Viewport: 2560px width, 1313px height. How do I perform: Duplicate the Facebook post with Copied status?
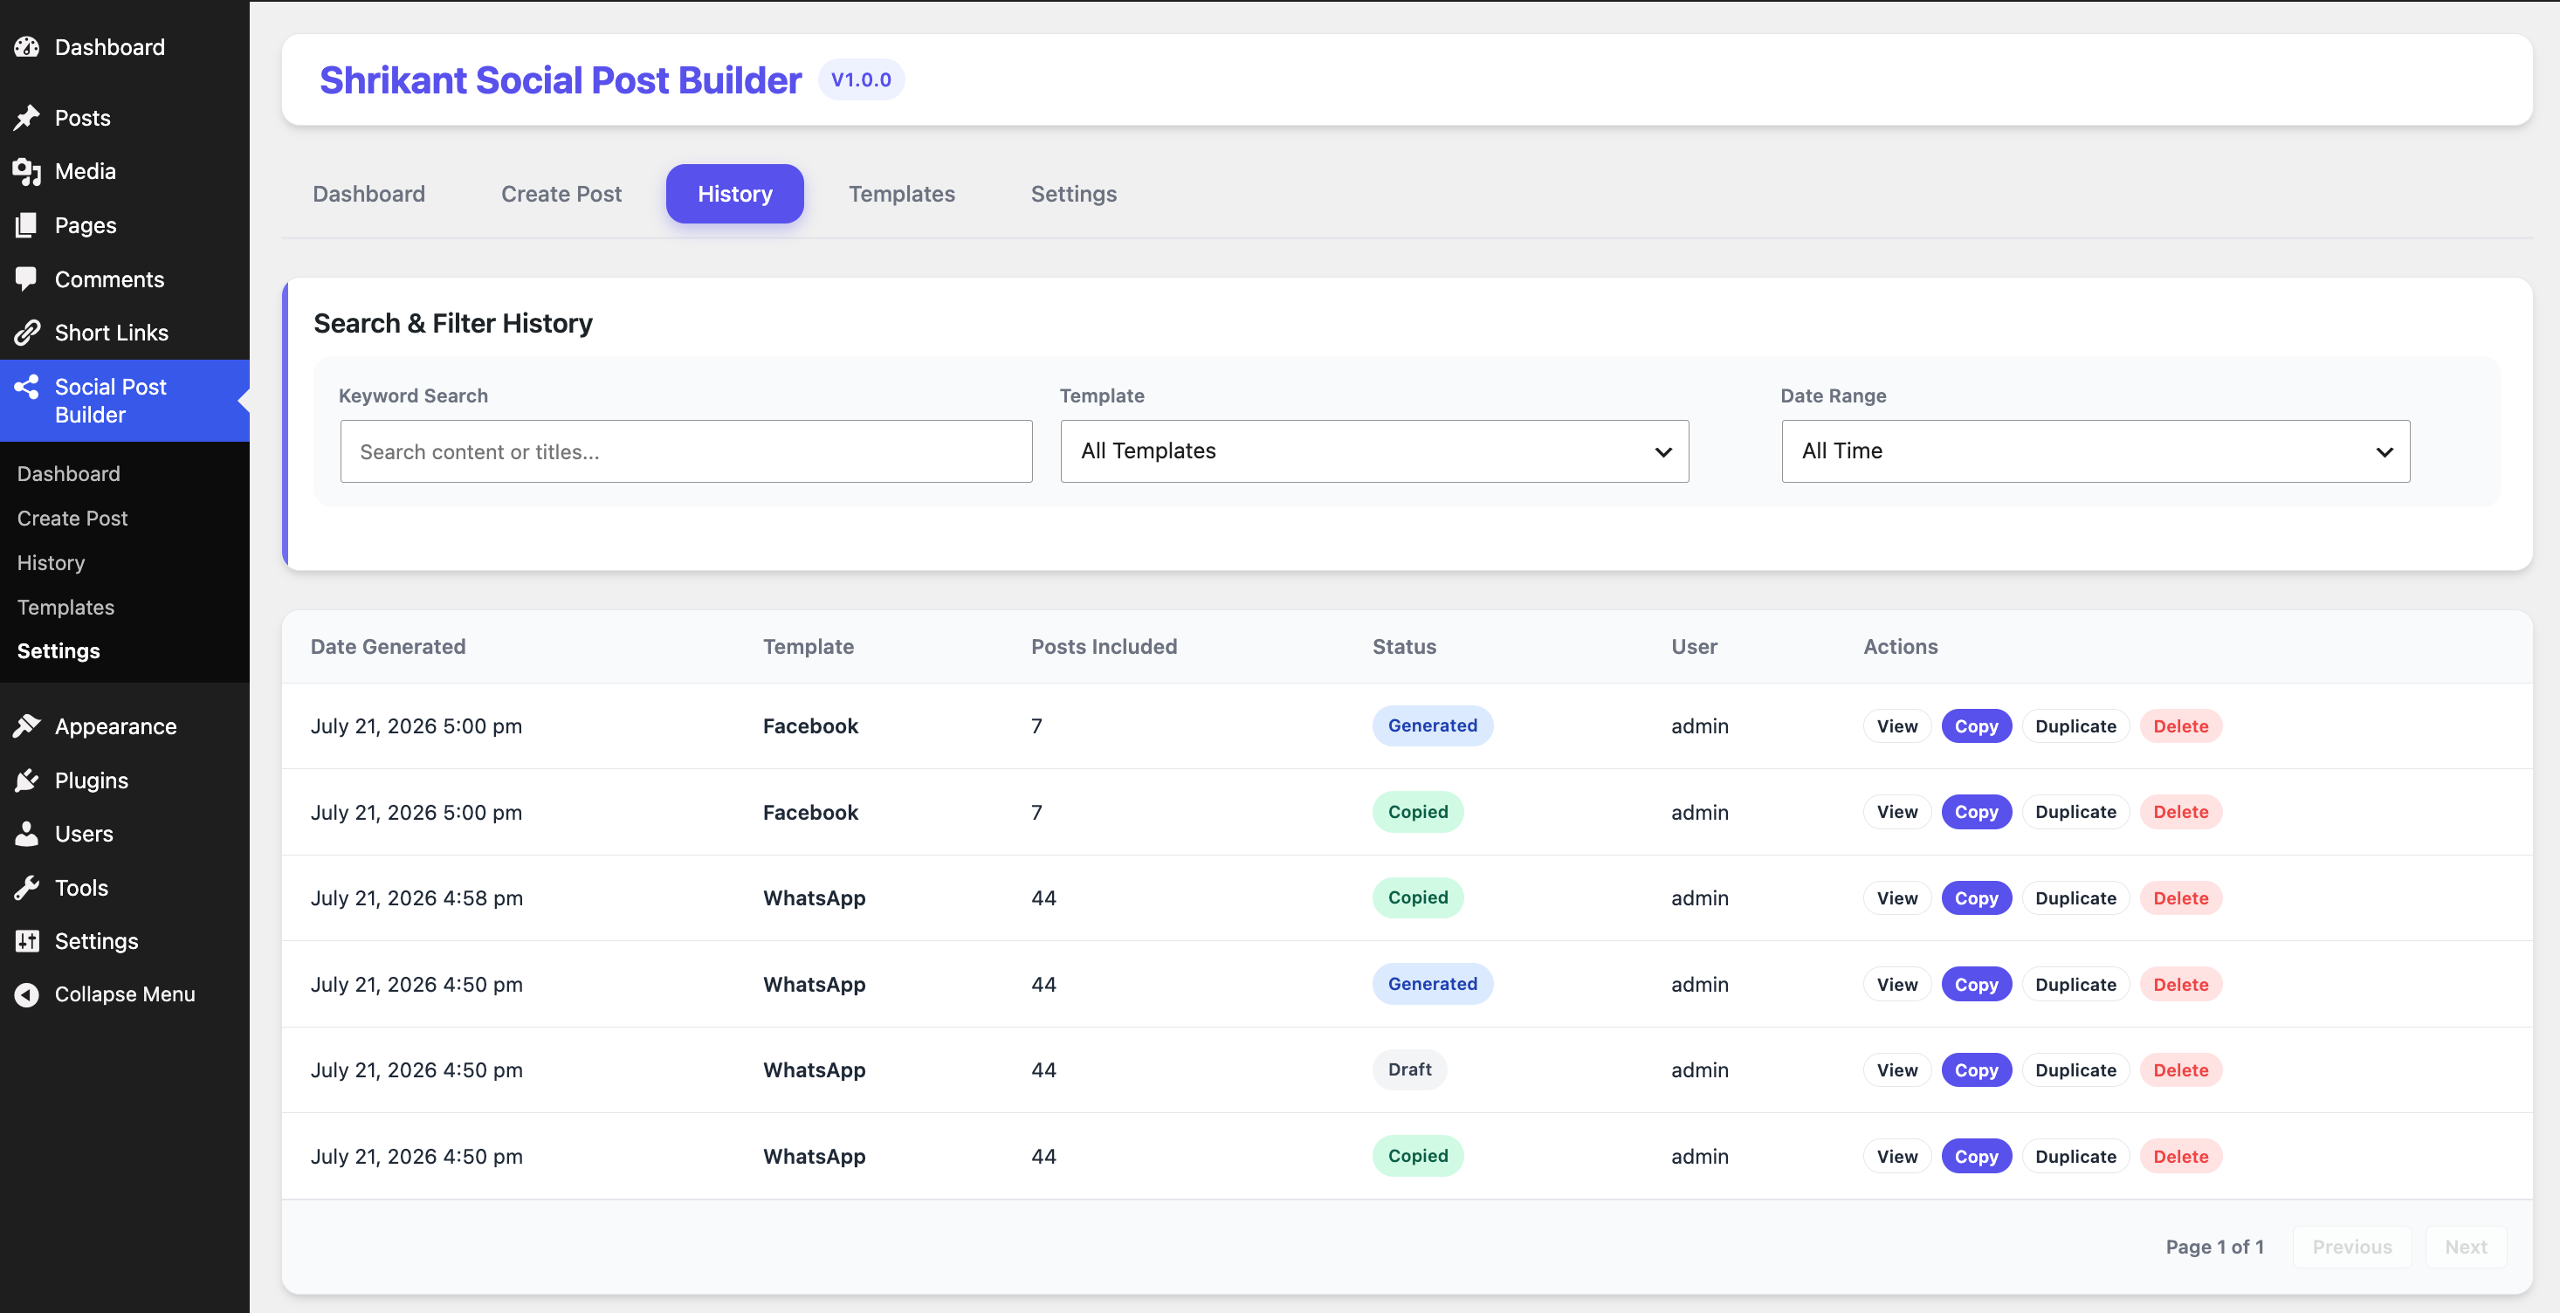point(2075,812)
